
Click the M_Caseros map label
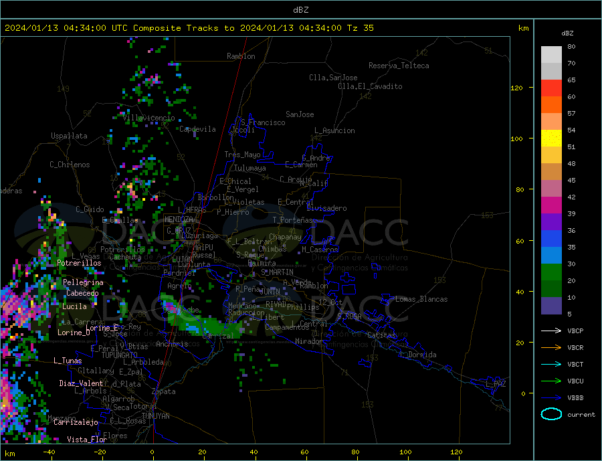click(x=320, y=250)
